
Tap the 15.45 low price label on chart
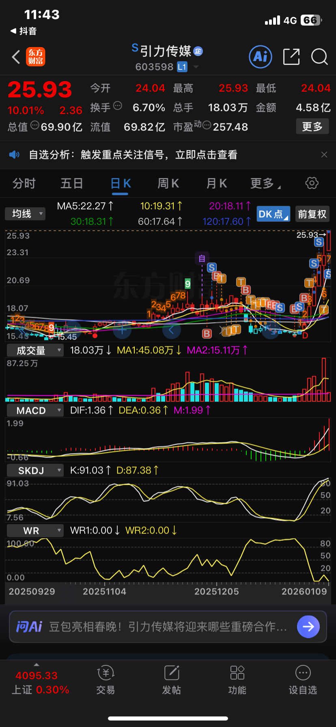click(67, 337)
